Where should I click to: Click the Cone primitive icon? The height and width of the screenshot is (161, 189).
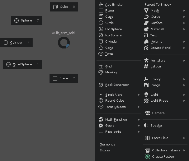(x=101, y=48)
